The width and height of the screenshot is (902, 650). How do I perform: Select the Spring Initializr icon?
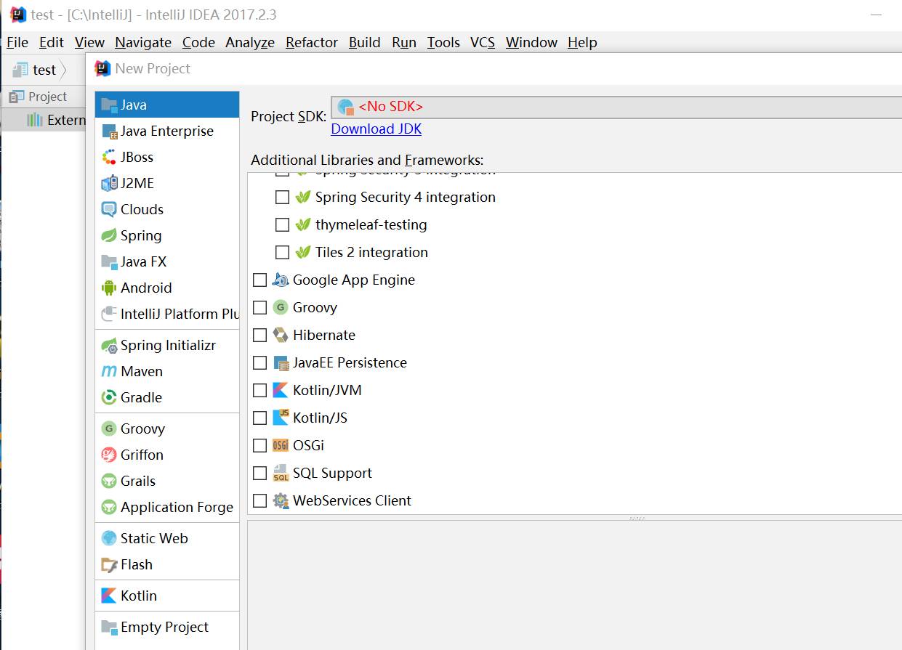tap(109, 346)
